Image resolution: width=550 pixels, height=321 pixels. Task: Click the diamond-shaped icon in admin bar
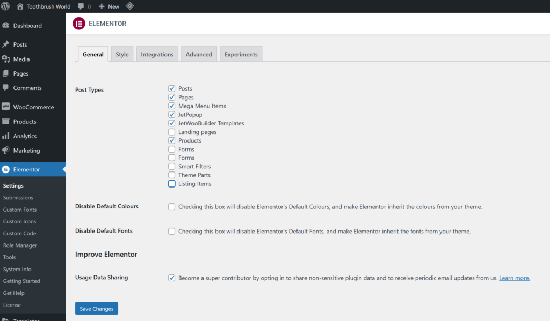tap(130, 6)
